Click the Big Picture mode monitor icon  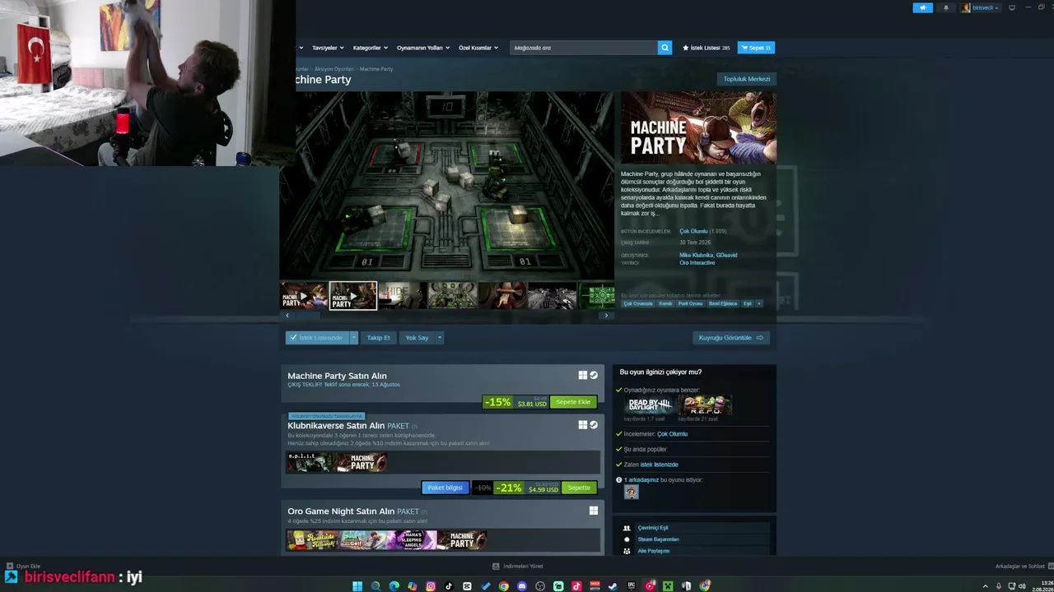(x=1012, y=7)
